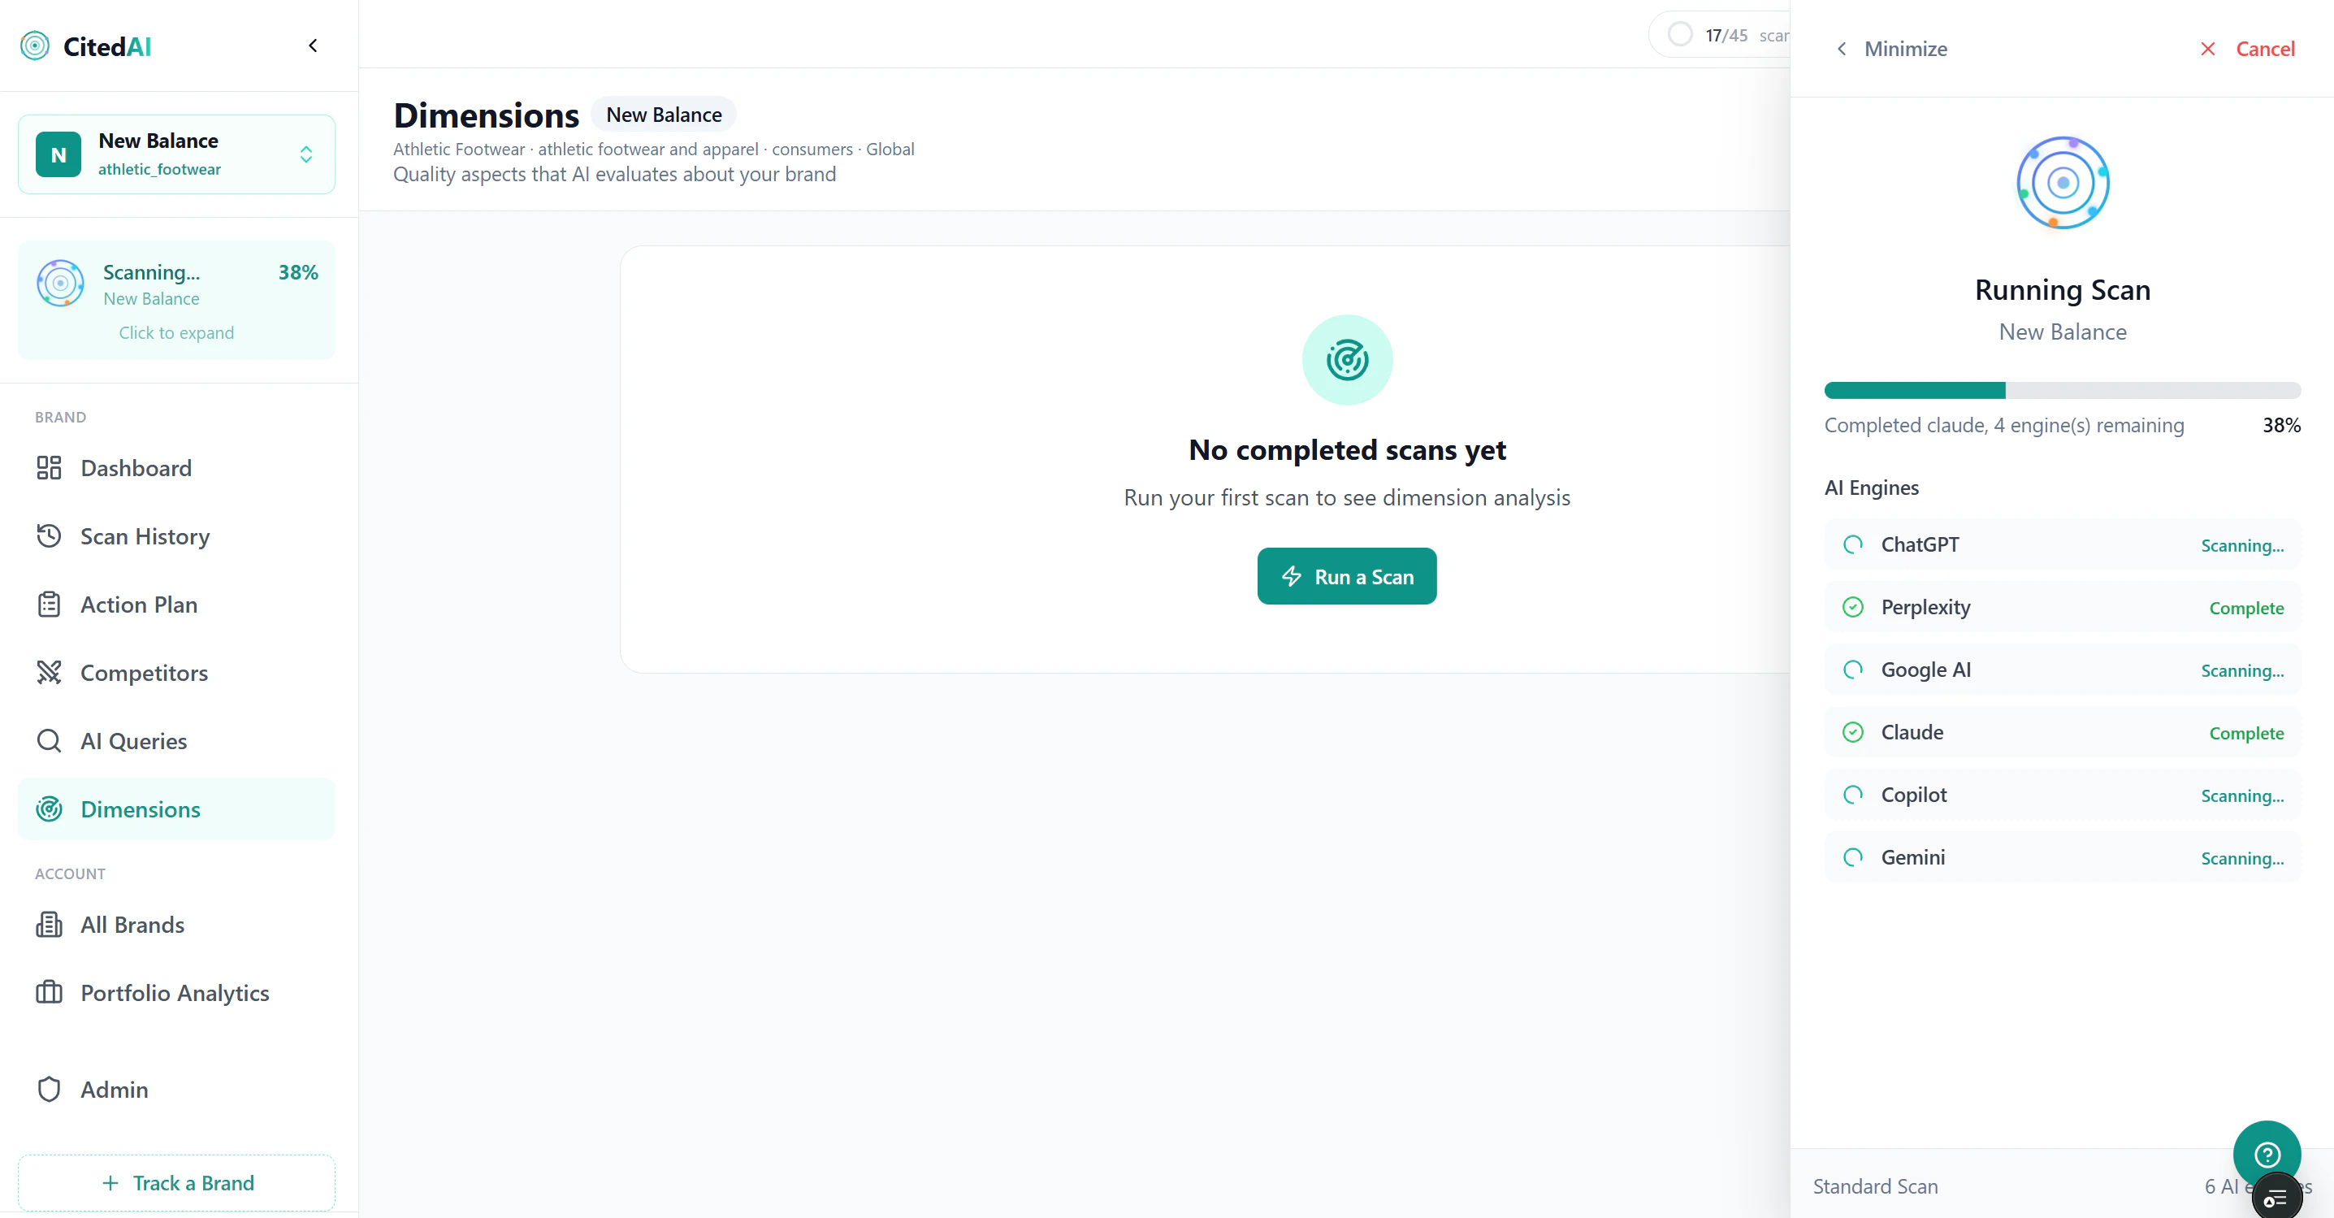
Task: Click the CitedAI logo icon
Action: [34, 46]
